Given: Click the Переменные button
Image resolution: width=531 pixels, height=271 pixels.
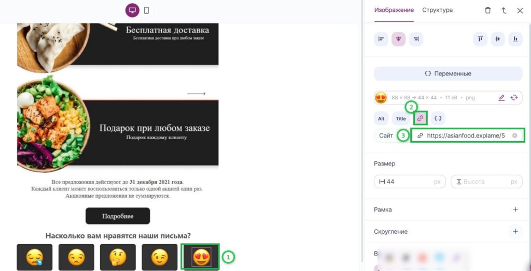Looking at the screenshot, I should tap(448, 73).
